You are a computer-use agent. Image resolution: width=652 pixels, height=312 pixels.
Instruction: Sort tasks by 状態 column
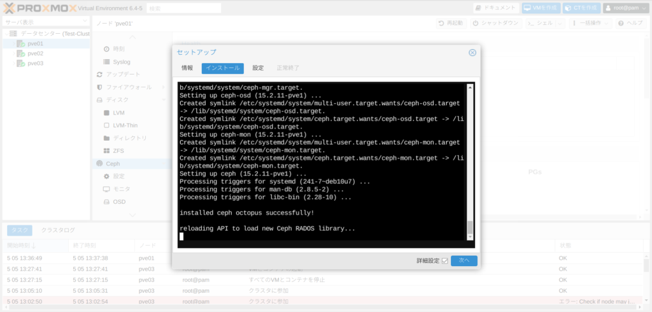pyautogui.click(x=599, y=245)
